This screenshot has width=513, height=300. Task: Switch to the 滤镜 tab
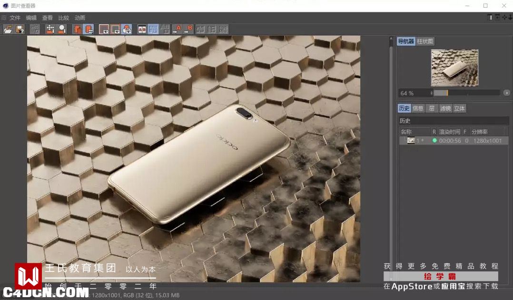pos(445,108)
